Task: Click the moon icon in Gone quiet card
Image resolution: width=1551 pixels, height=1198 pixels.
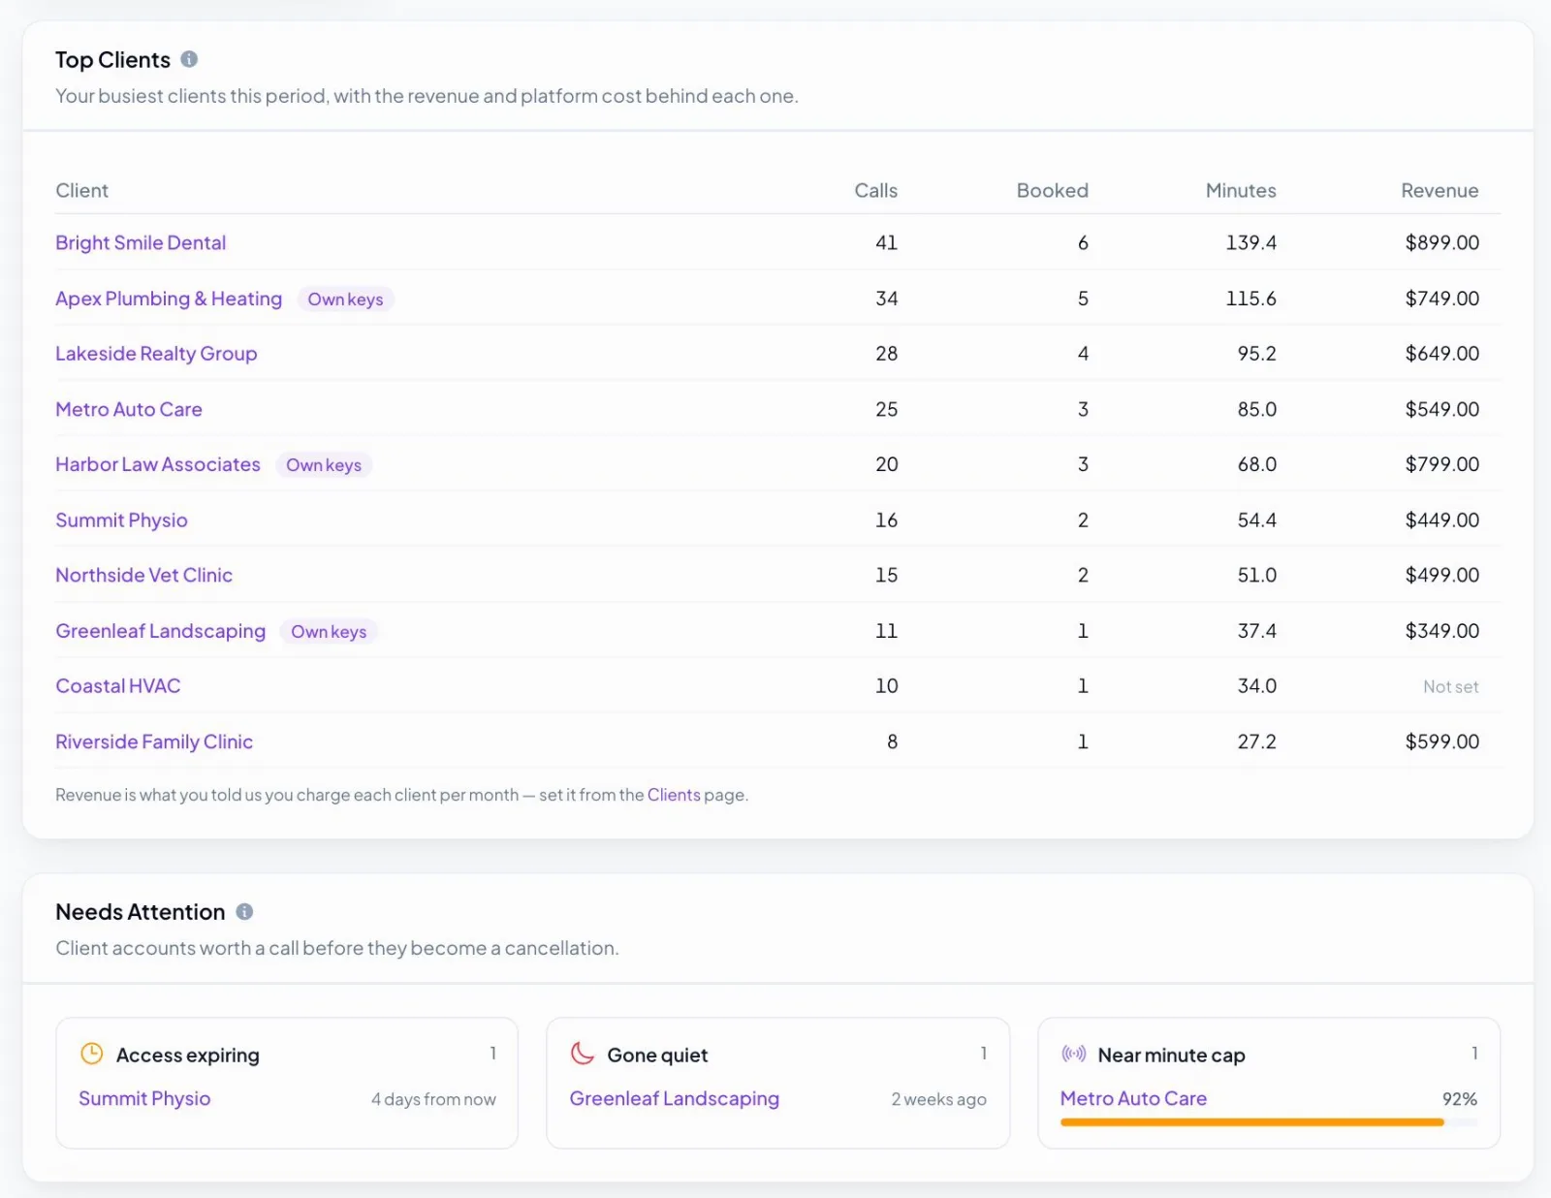Action: pyautogui.click(x=583, y=1054)
